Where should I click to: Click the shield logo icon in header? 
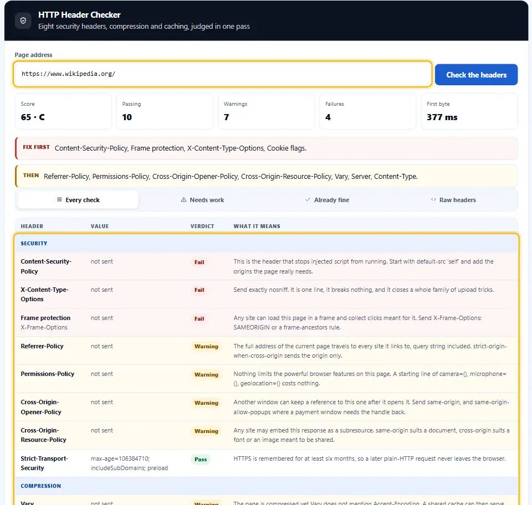23,20
